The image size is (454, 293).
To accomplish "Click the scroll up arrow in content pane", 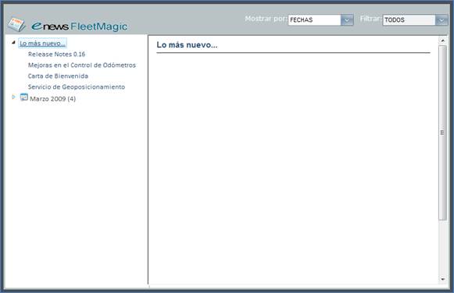I will coord(442,41).
